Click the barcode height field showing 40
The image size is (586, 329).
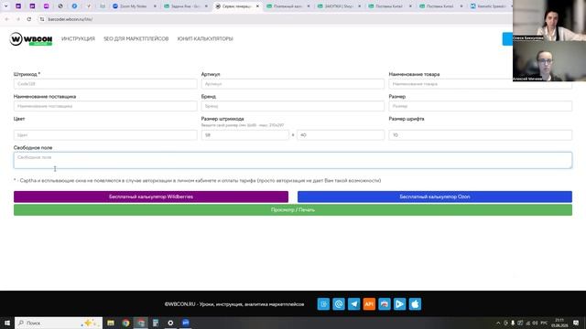341,135
